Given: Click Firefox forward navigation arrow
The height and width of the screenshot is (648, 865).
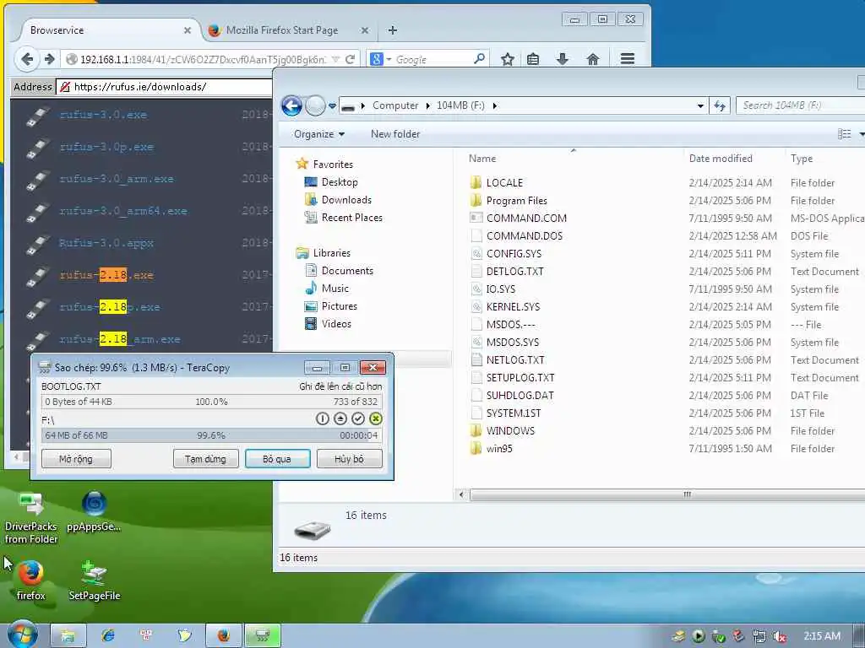Looking at the screenshot, I should pyautogui.click(x=50, y=59).
